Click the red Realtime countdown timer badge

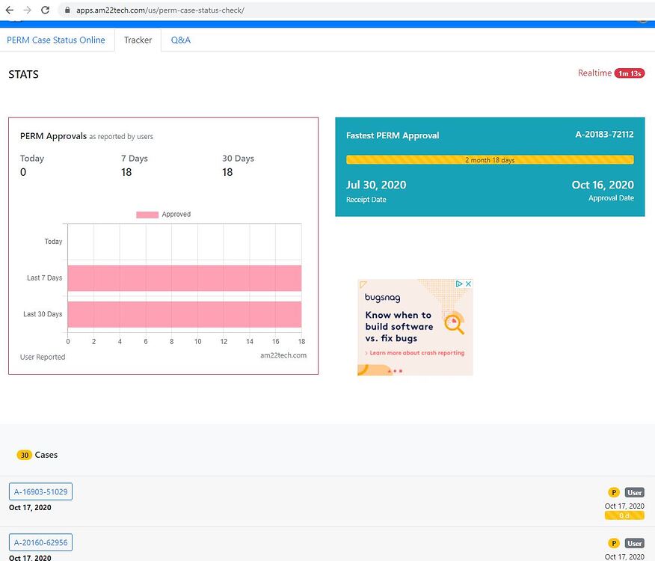click(630, 73)
